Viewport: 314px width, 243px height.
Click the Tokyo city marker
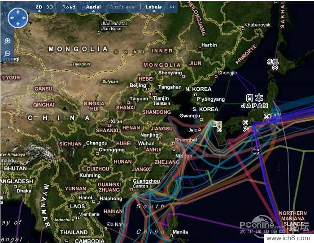coord(266,116)
